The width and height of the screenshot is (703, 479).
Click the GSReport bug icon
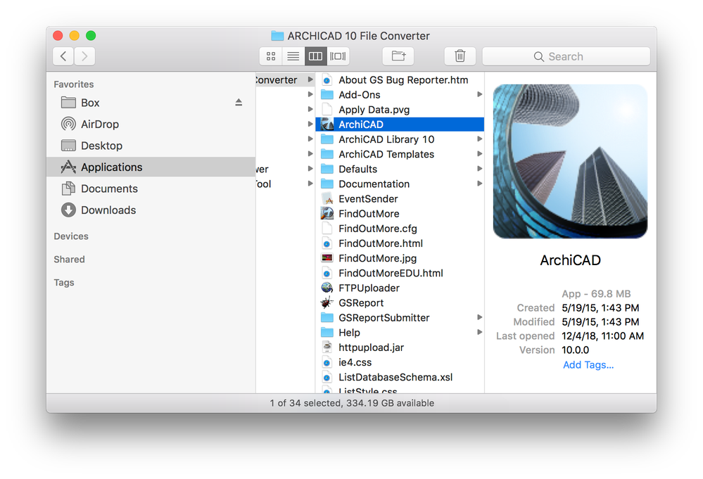click(x=327, y=302)
